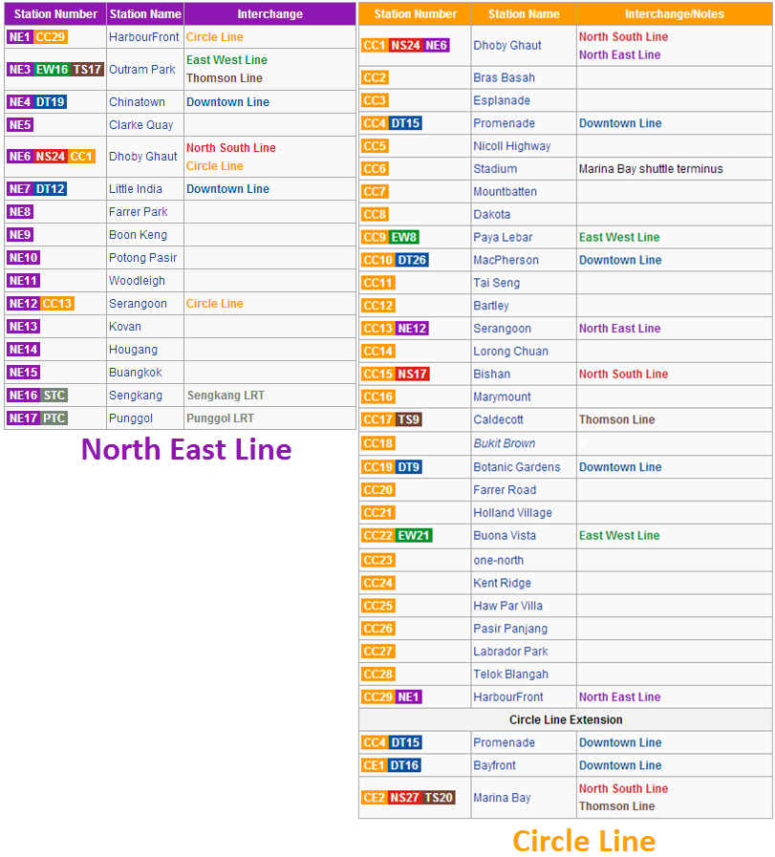The image size is (775, 857).
Task: Open the Marymount station link
Action: pyautogui.click(x=502, y=397)
